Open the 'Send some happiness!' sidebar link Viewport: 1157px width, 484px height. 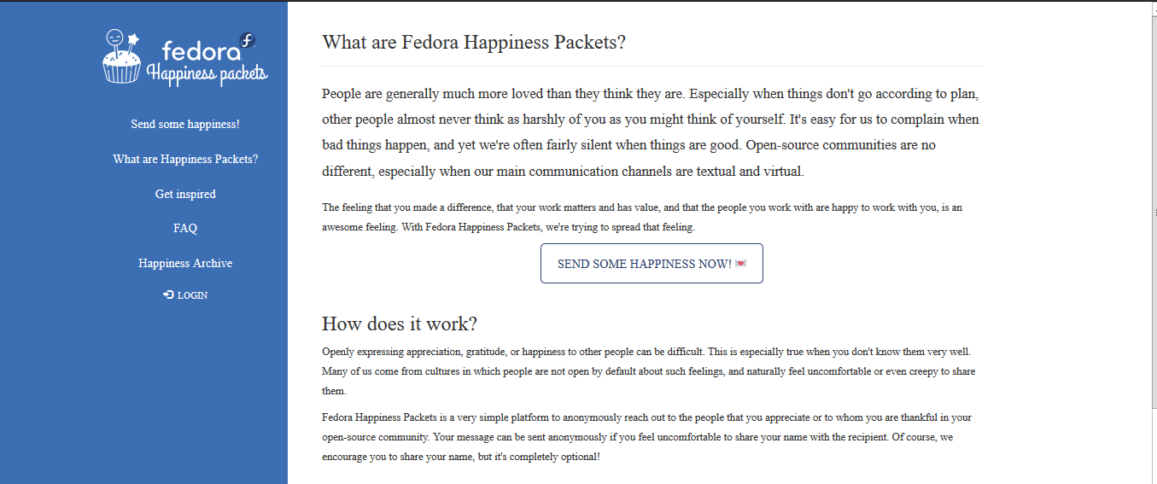tap(185, 125)
